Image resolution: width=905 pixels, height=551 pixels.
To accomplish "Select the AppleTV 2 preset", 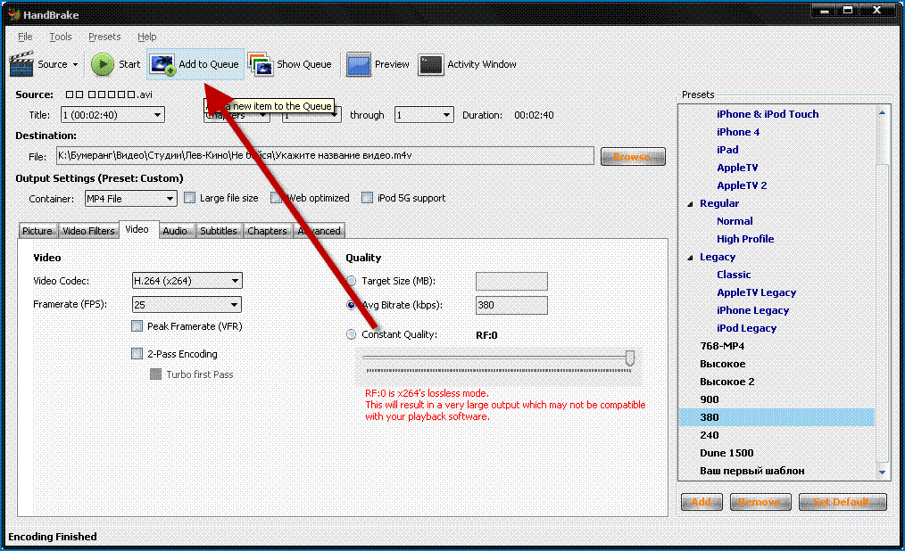I will (742, 185).
